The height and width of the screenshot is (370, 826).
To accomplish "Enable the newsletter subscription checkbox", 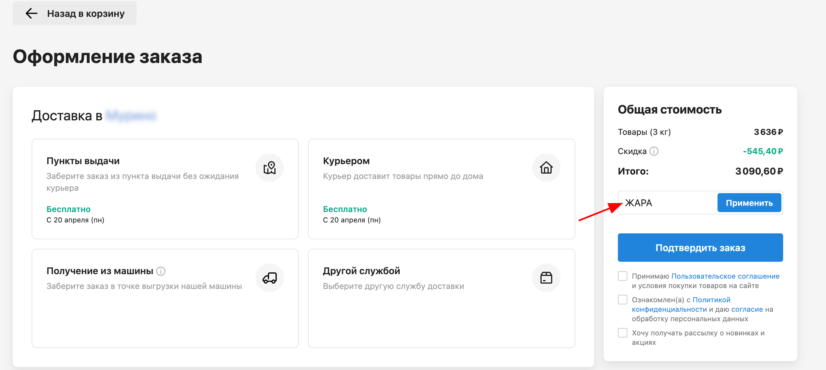I will 622,333.
